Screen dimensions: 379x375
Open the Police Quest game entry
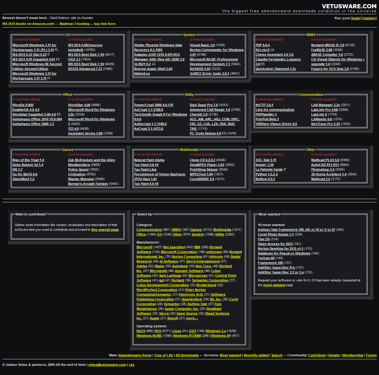tap(78, 169)
